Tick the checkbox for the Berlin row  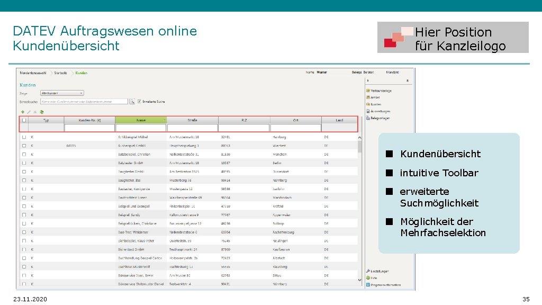pos(24,163)
